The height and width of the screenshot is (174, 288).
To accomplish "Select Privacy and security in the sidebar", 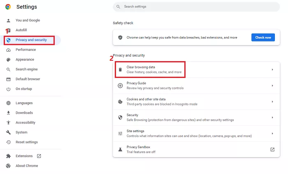I will tap(31, 40).
